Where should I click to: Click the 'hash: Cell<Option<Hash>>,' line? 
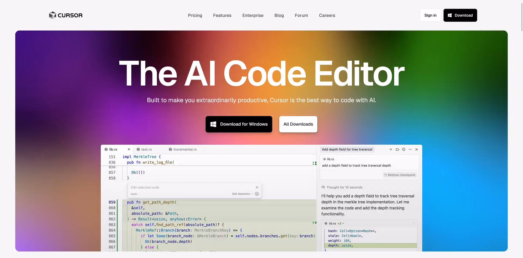352,231
